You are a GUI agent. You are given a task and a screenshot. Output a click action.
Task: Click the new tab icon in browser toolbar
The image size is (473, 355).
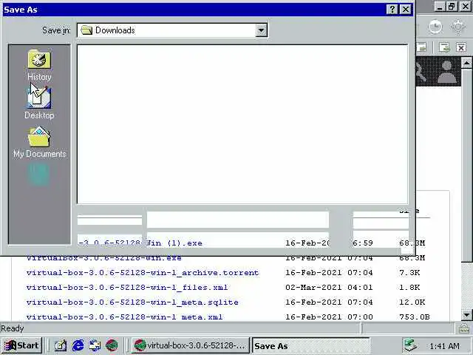(444, 47)
